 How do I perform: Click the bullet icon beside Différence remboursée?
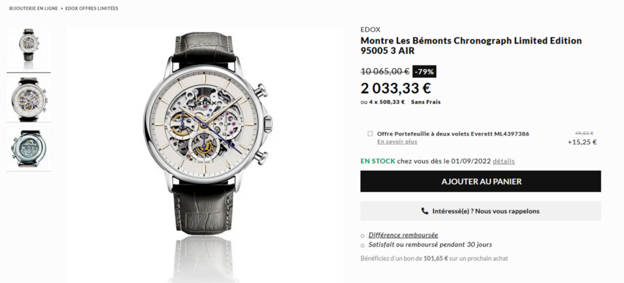363,236
